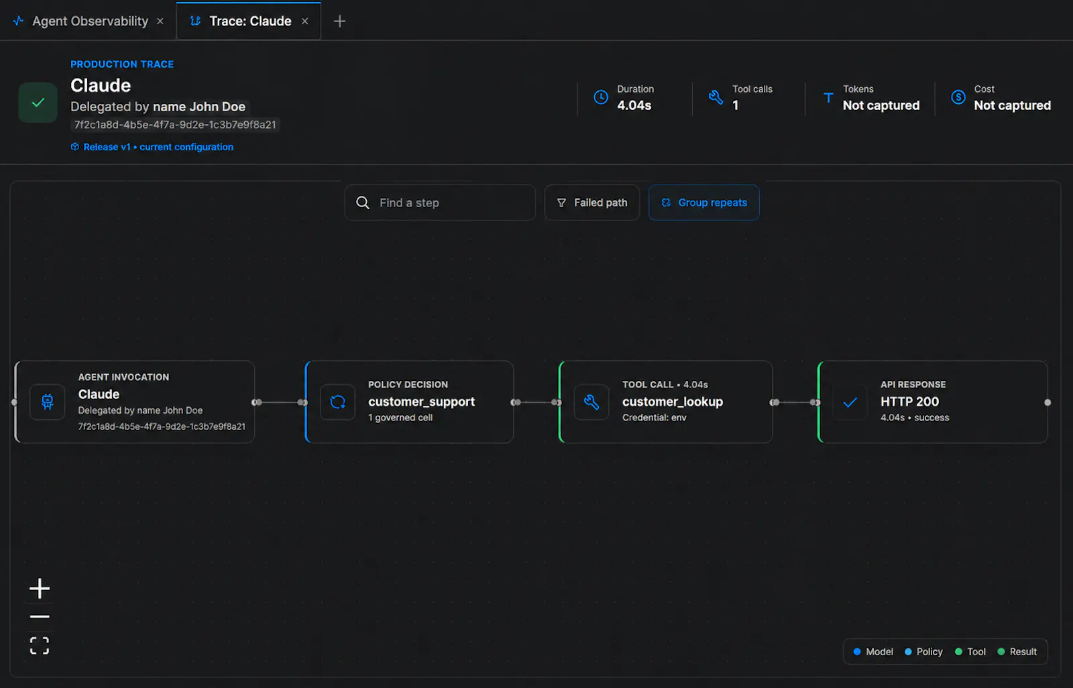Close the Trace: Claude tab
This screenshot has width=1073, height=688.
(x=304, y=21)
